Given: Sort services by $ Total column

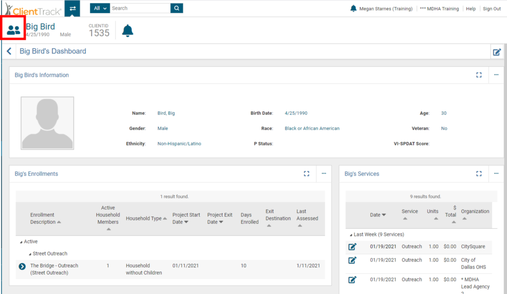Looking at the screenshot, I should pos(451,214).
